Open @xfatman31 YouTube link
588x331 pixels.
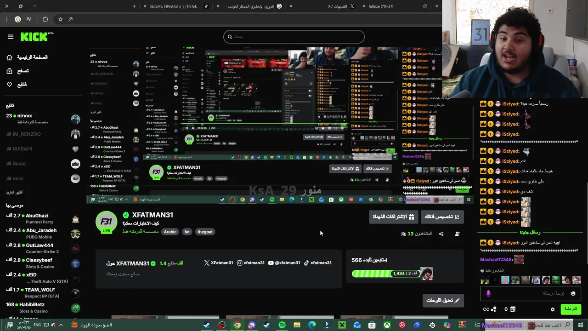284,263
